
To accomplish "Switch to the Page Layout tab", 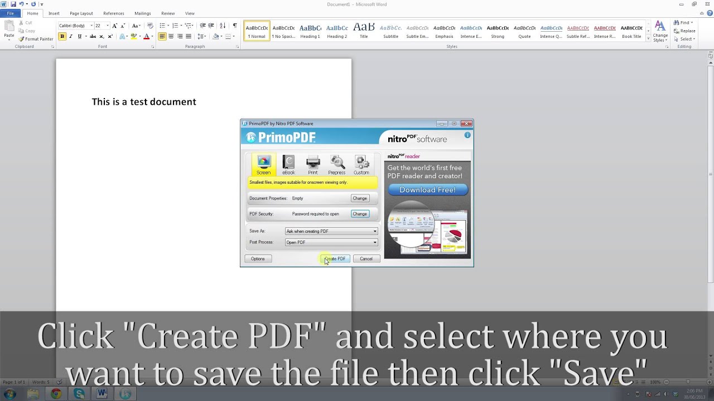I will pos(81,13).
